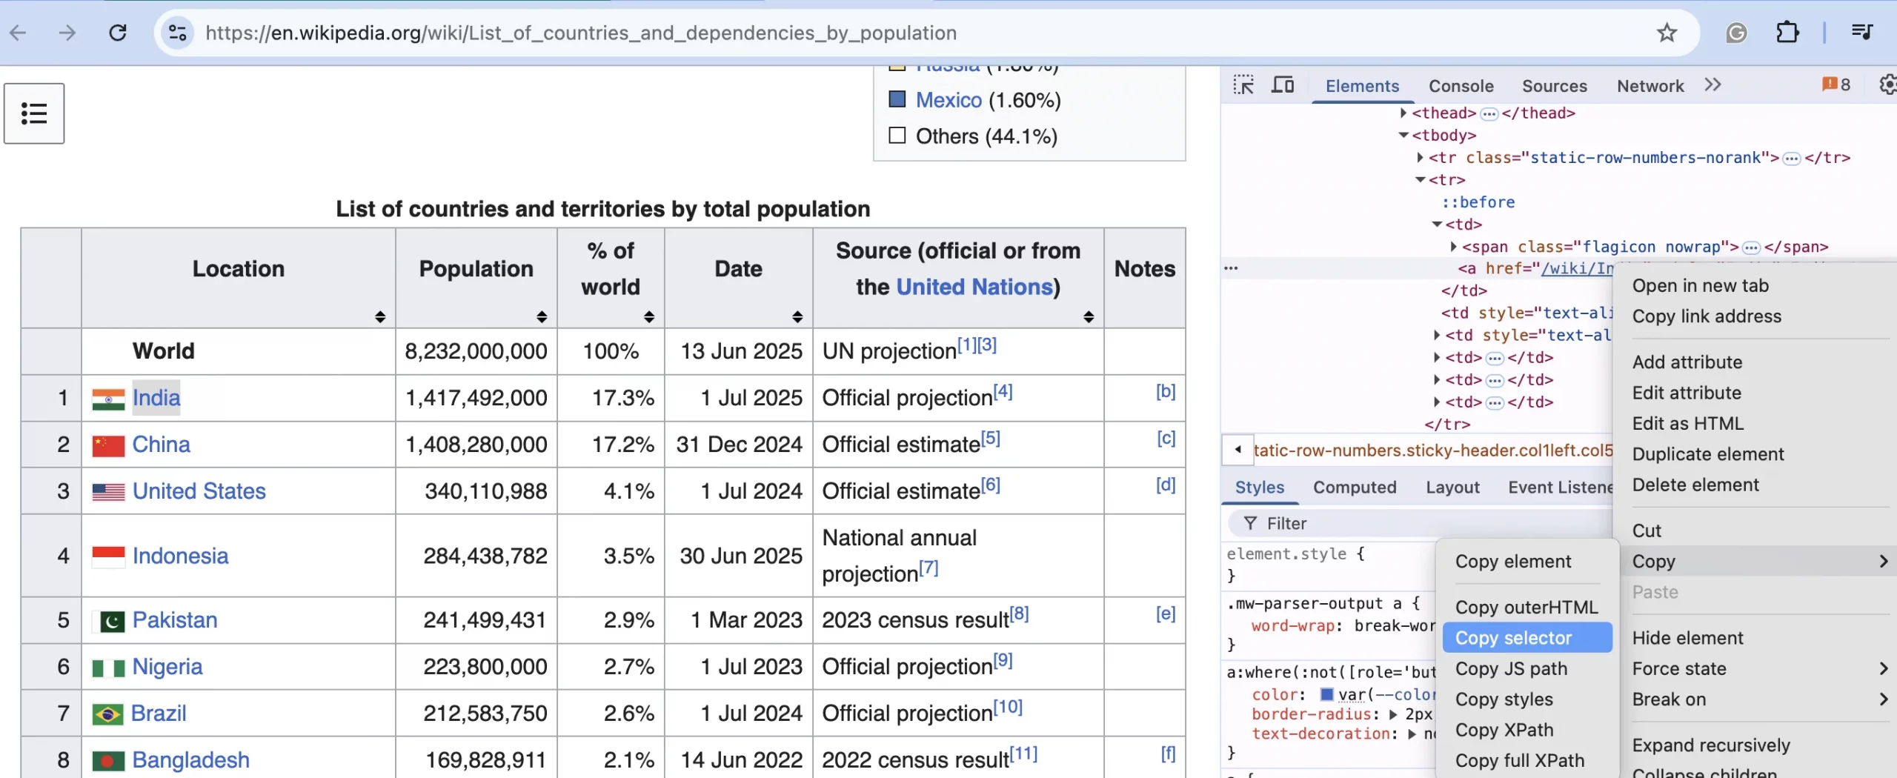
Task: Go forward in browser history
Action: click(x=67, y=33)
